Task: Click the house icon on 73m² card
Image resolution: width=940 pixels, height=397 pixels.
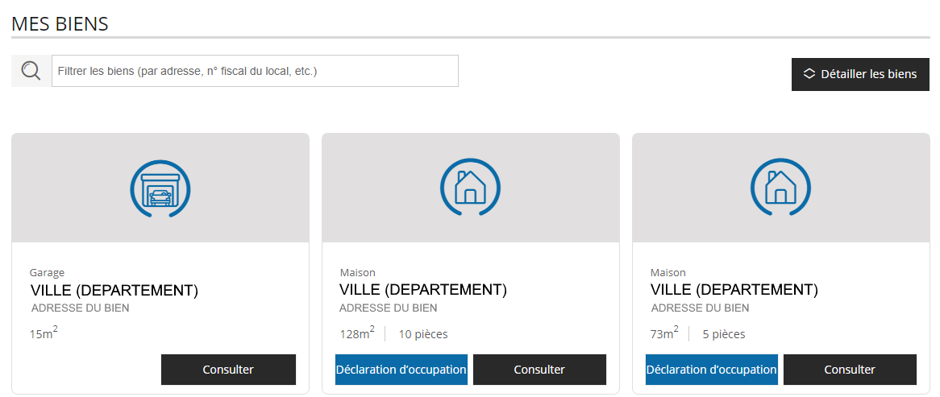Action: tap(780, 188)
